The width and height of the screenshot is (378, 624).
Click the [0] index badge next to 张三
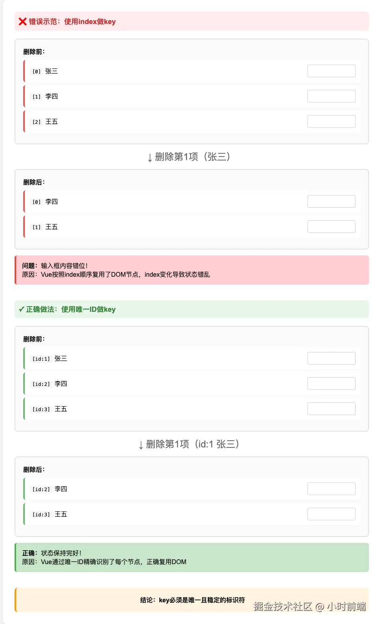pos(36,71)
